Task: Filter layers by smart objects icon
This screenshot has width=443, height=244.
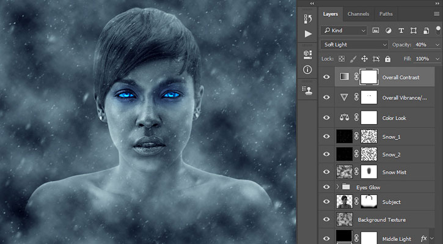Action: (x=426, y=31)
